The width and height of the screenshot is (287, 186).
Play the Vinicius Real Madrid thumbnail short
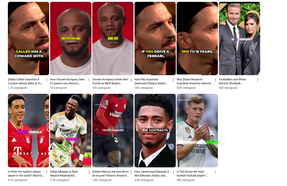pyautogui.click(x=71, y=131)
